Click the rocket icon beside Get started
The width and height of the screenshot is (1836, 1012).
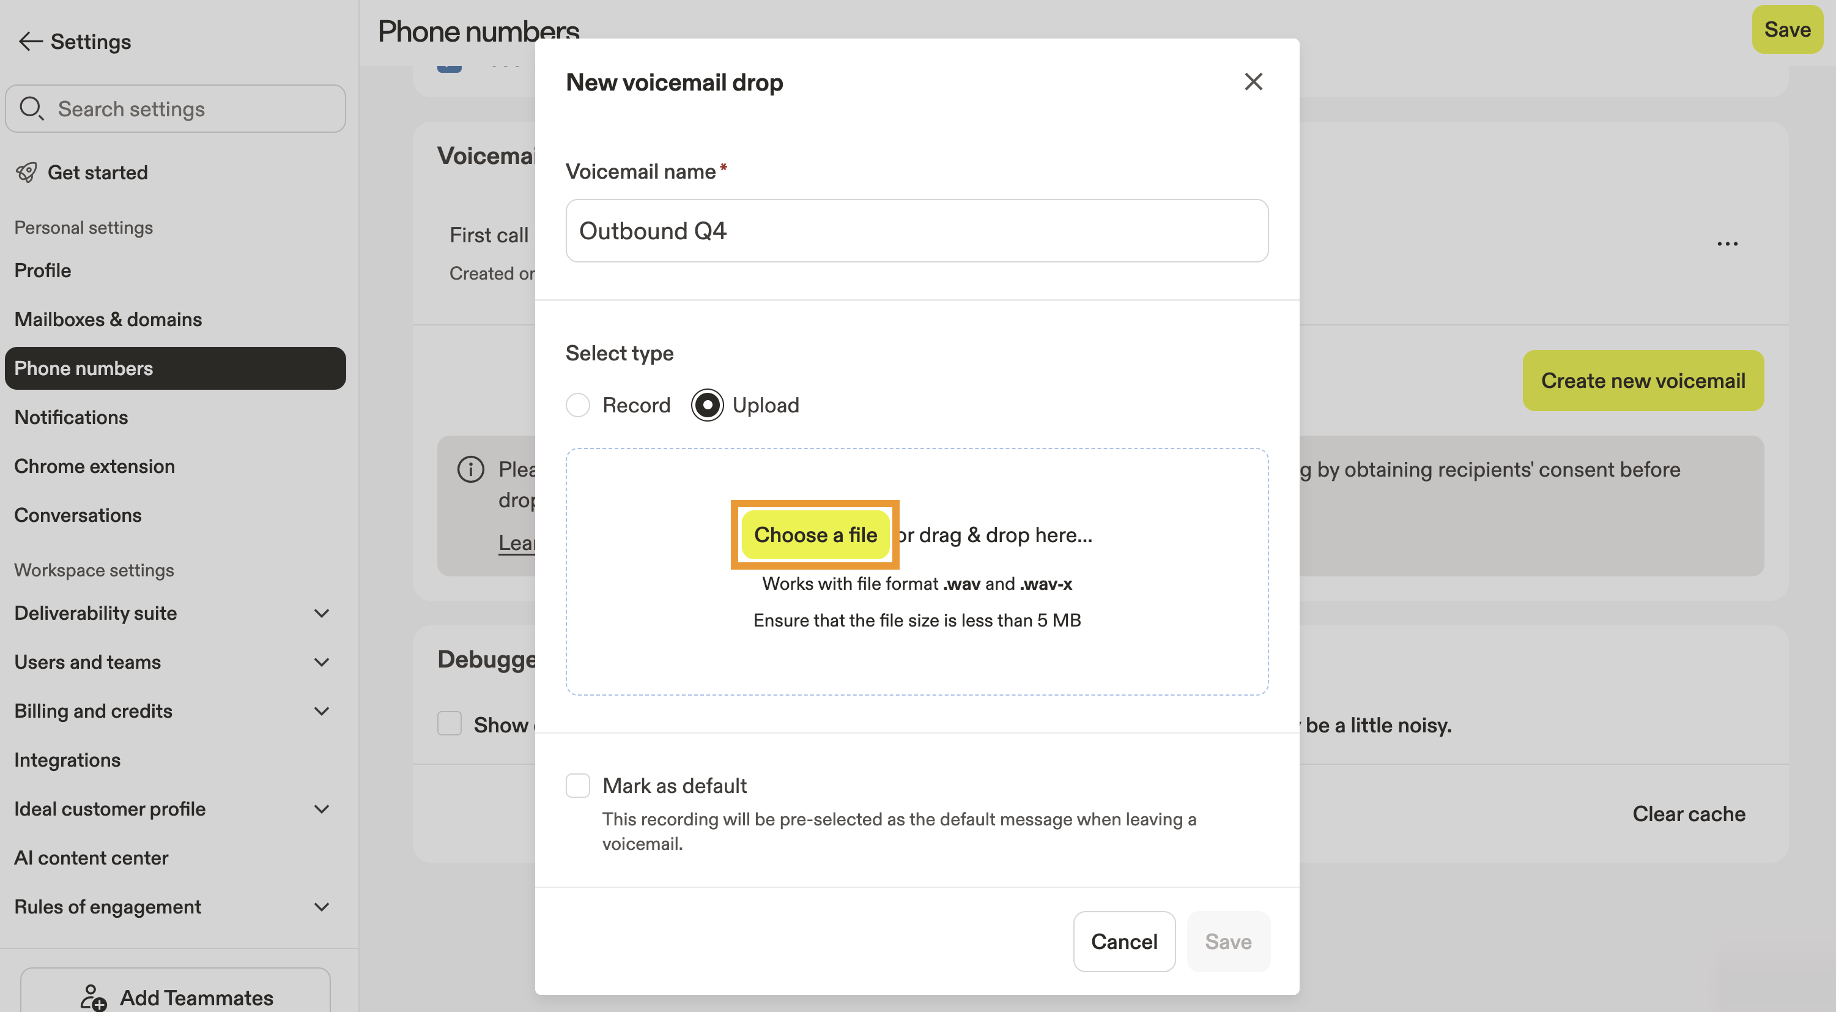[x=26, y=173]
